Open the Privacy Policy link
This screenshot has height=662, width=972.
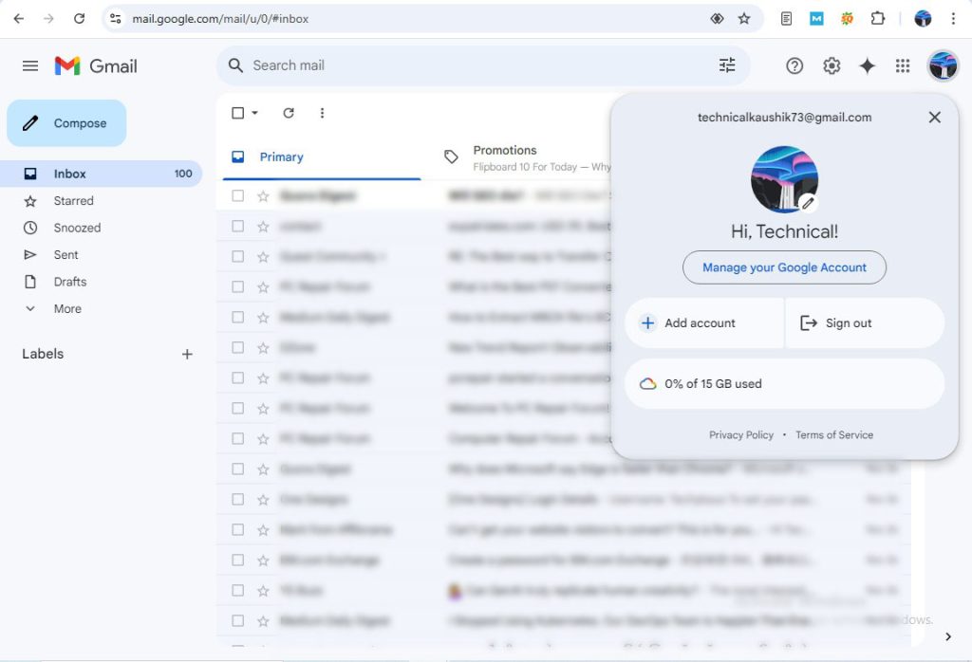(740, 434)
